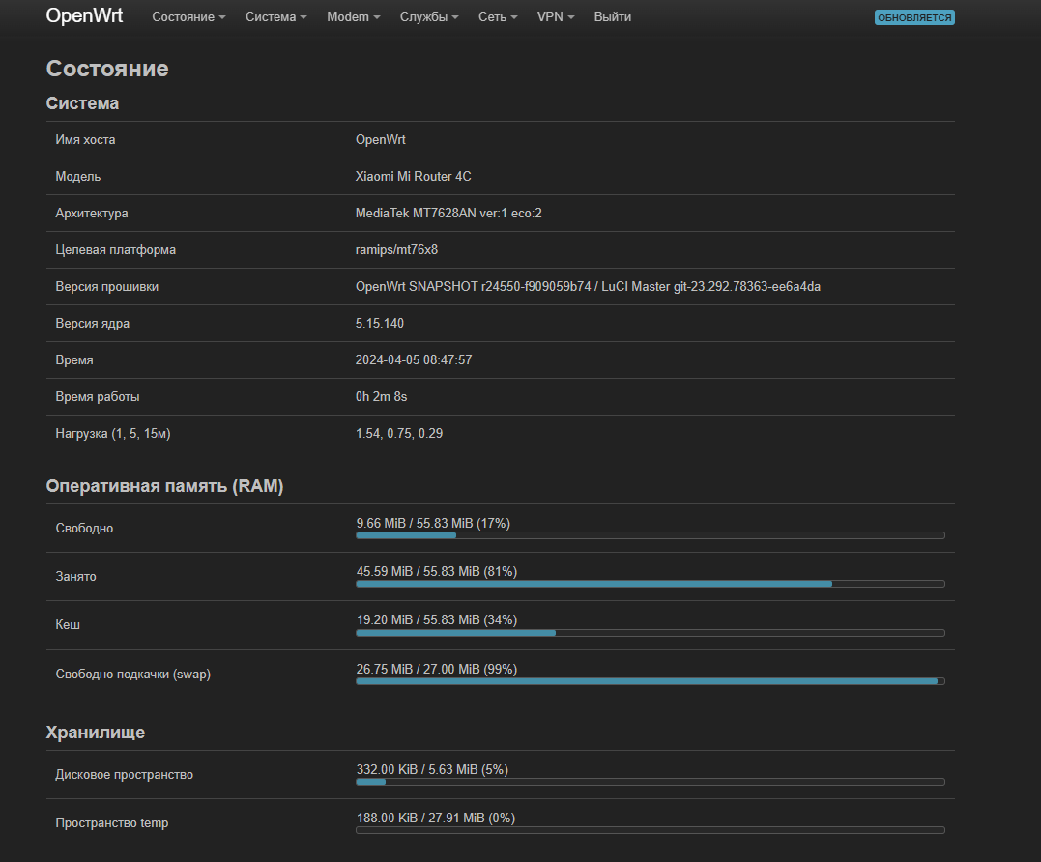Expand the VPN menu

tap(555, 16)
